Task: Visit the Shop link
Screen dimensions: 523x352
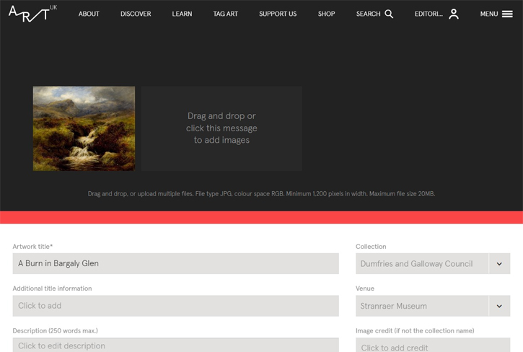Action: click(x=326, y=14)
